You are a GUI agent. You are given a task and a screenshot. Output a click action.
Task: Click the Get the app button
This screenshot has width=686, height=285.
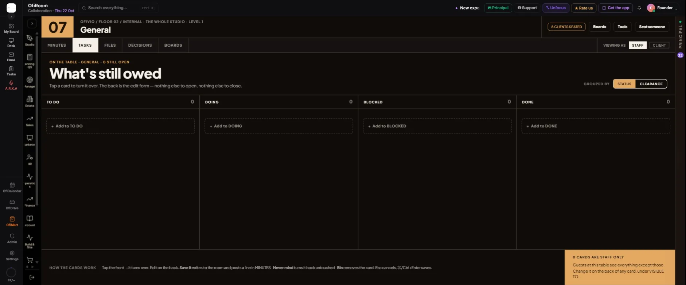616,8
